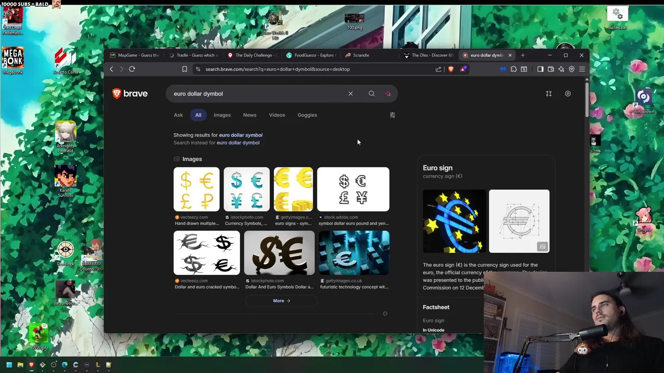The height and width of the screenshot is (373, 664).
Task: Switch to the Scrandle browser tab
Action: 369,55
